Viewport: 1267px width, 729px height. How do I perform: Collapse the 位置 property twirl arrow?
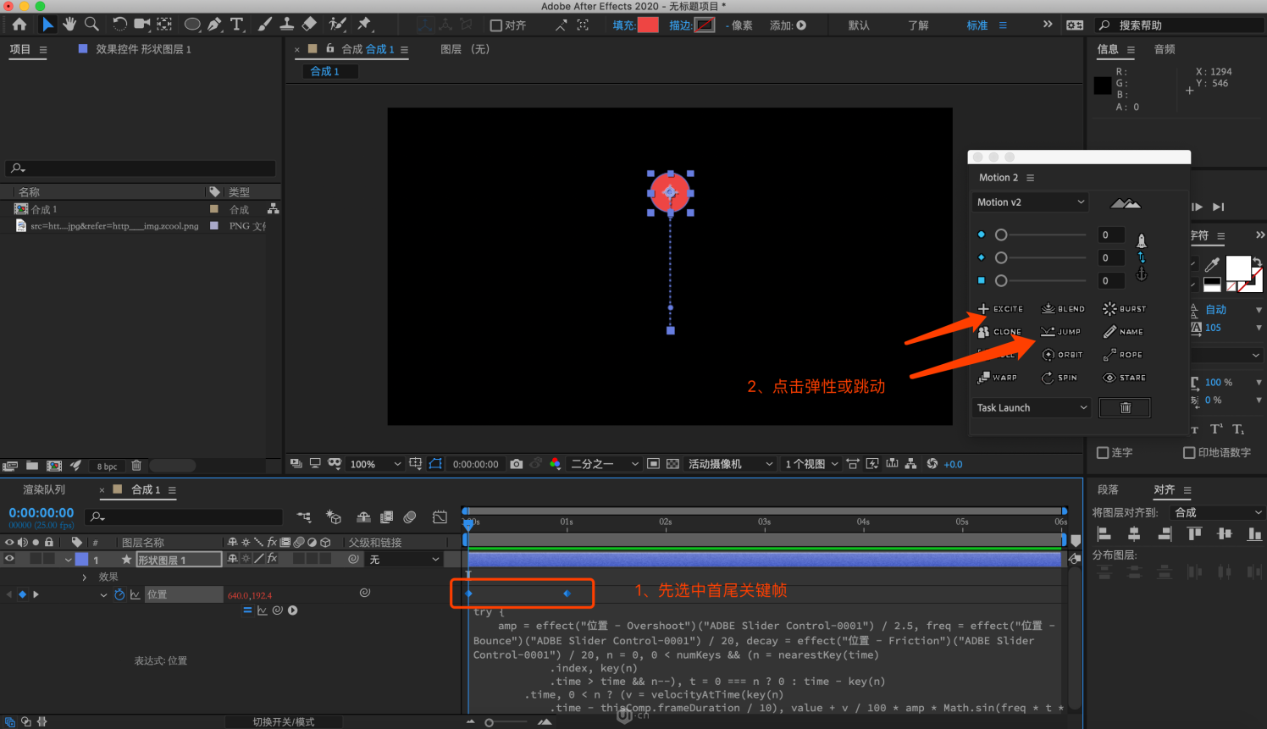click(x=103, y=594)
